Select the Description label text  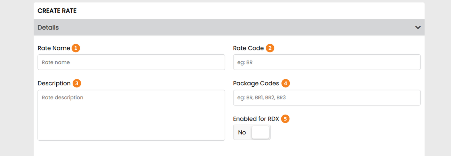[x=54, y=83]
